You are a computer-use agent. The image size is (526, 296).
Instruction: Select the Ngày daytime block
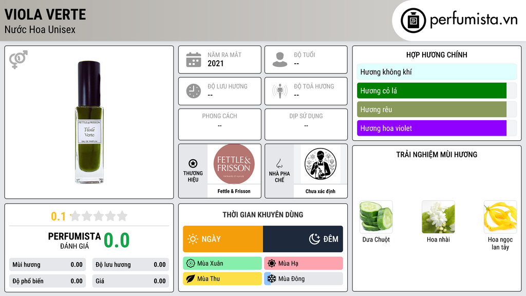point(223,239)
